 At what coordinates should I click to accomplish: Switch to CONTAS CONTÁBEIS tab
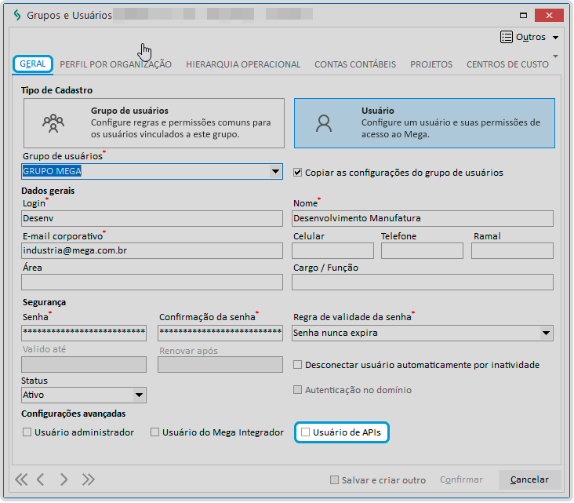point(355,64)
